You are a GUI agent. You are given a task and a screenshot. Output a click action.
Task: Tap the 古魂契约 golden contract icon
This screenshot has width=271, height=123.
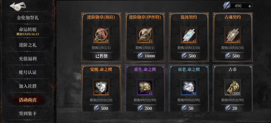233,35
